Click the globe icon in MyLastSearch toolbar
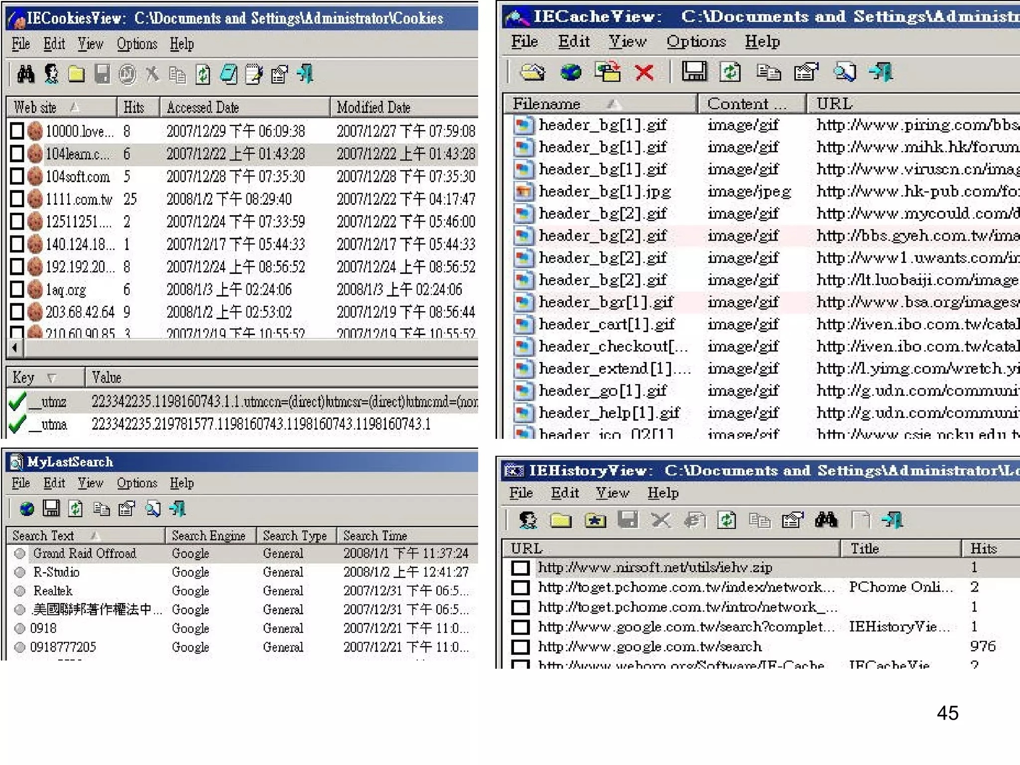This screenshot has width=1020, height=765. tap(26, 509)
